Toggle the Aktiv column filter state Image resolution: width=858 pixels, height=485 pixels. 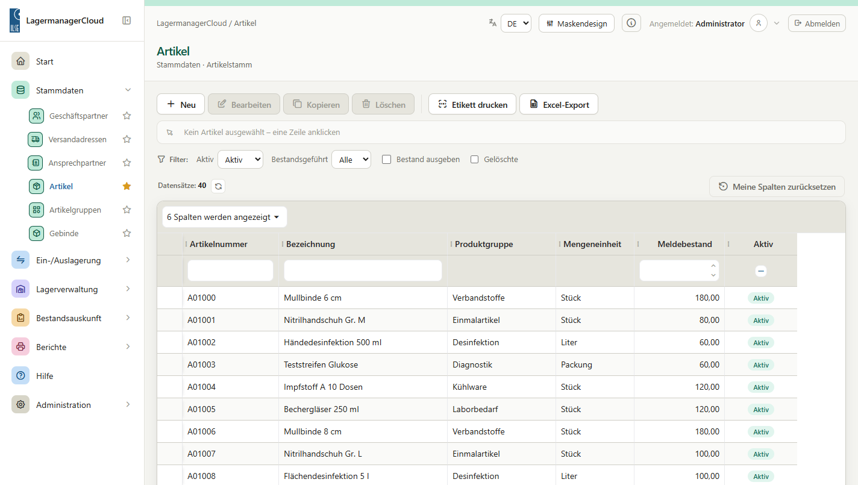tap(761, 271)
